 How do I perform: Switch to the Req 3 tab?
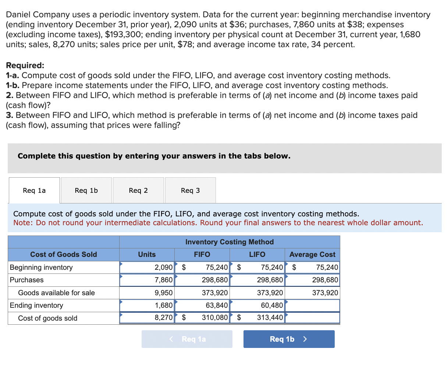190,190
